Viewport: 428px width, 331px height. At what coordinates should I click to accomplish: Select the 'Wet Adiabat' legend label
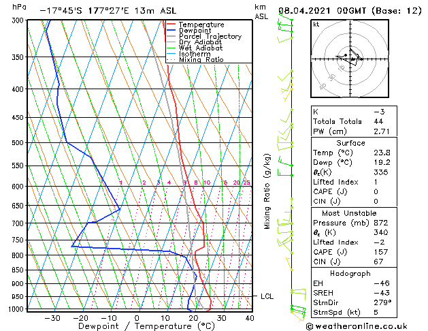pyautogui.click(x=201, y=48)
